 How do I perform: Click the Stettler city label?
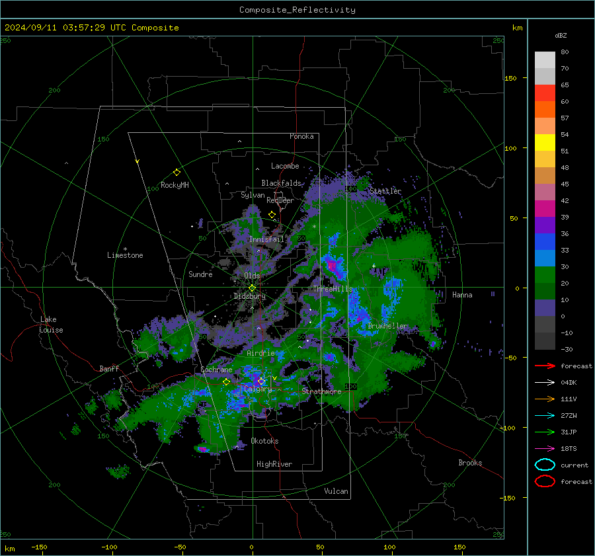pyautogui.click(x=385, y=191)
